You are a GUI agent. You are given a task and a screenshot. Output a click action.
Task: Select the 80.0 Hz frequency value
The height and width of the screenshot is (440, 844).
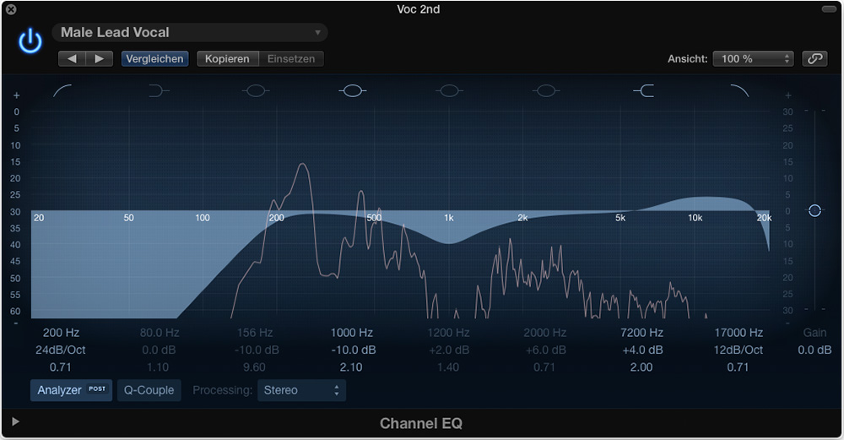click(160, 333)
